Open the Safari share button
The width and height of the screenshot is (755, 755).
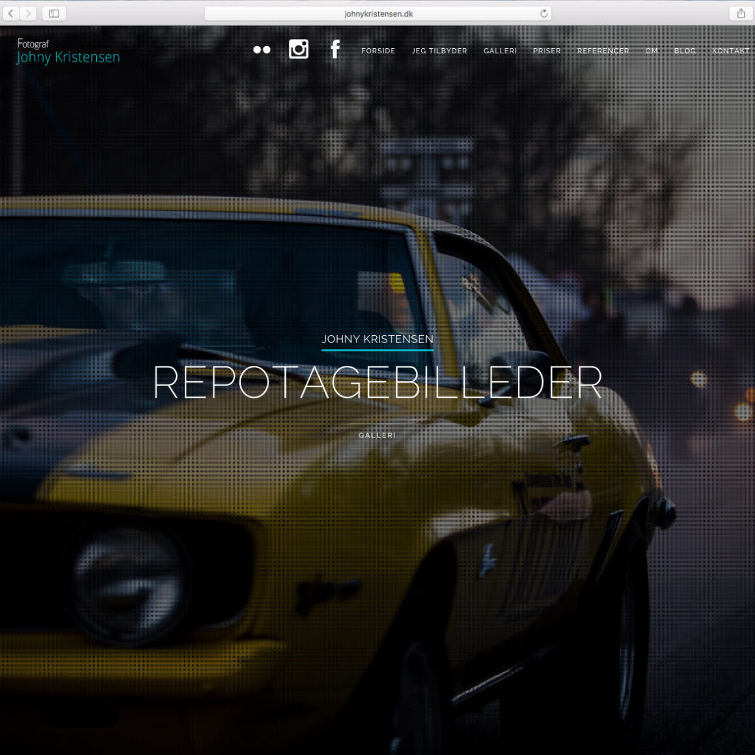tap(741, 14)
